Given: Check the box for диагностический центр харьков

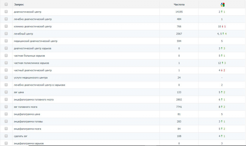Looking at the screenshot, I should (6, 48).
